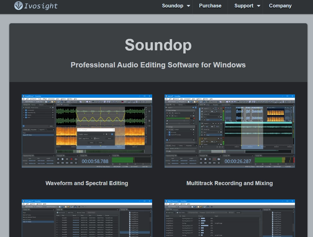Image resolution: width=313 pixels, height=237 pixels.
Task: Open the Soundop dropdown menu
Action: tap(176, 6)
